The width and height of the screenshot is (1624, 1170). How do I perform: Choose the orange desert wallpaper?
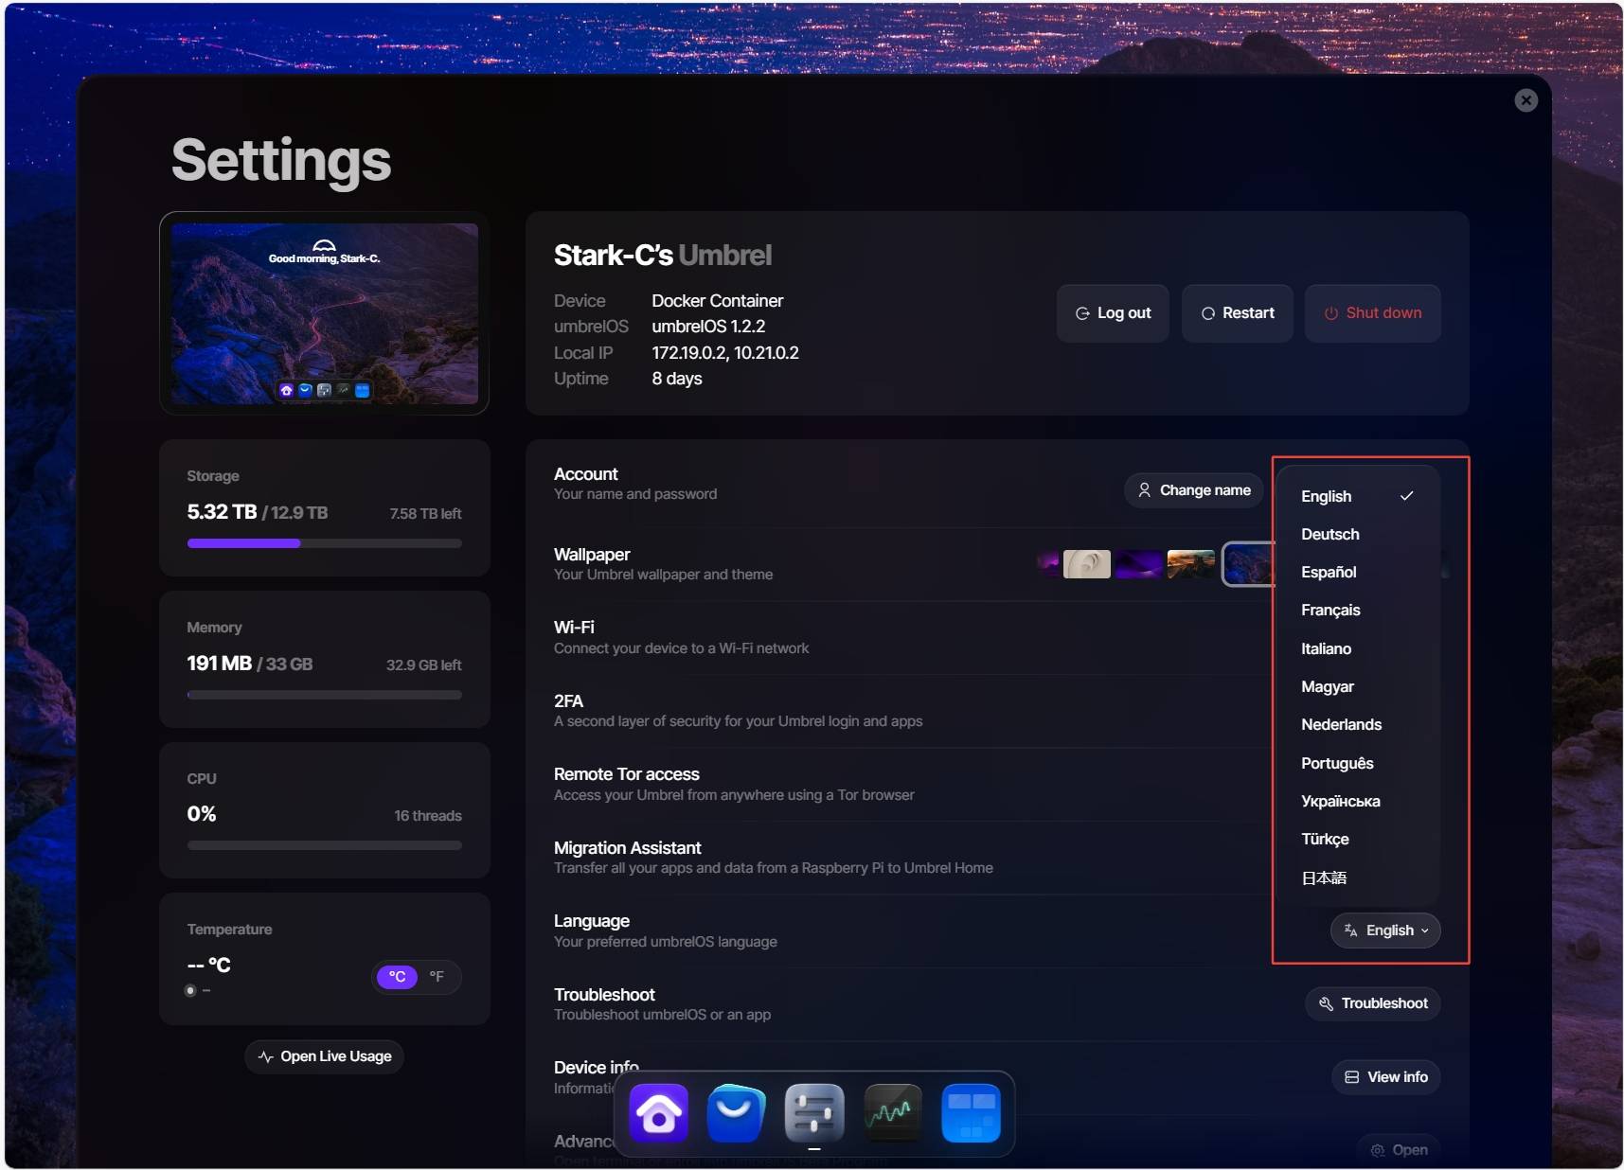coord(1191,564)
